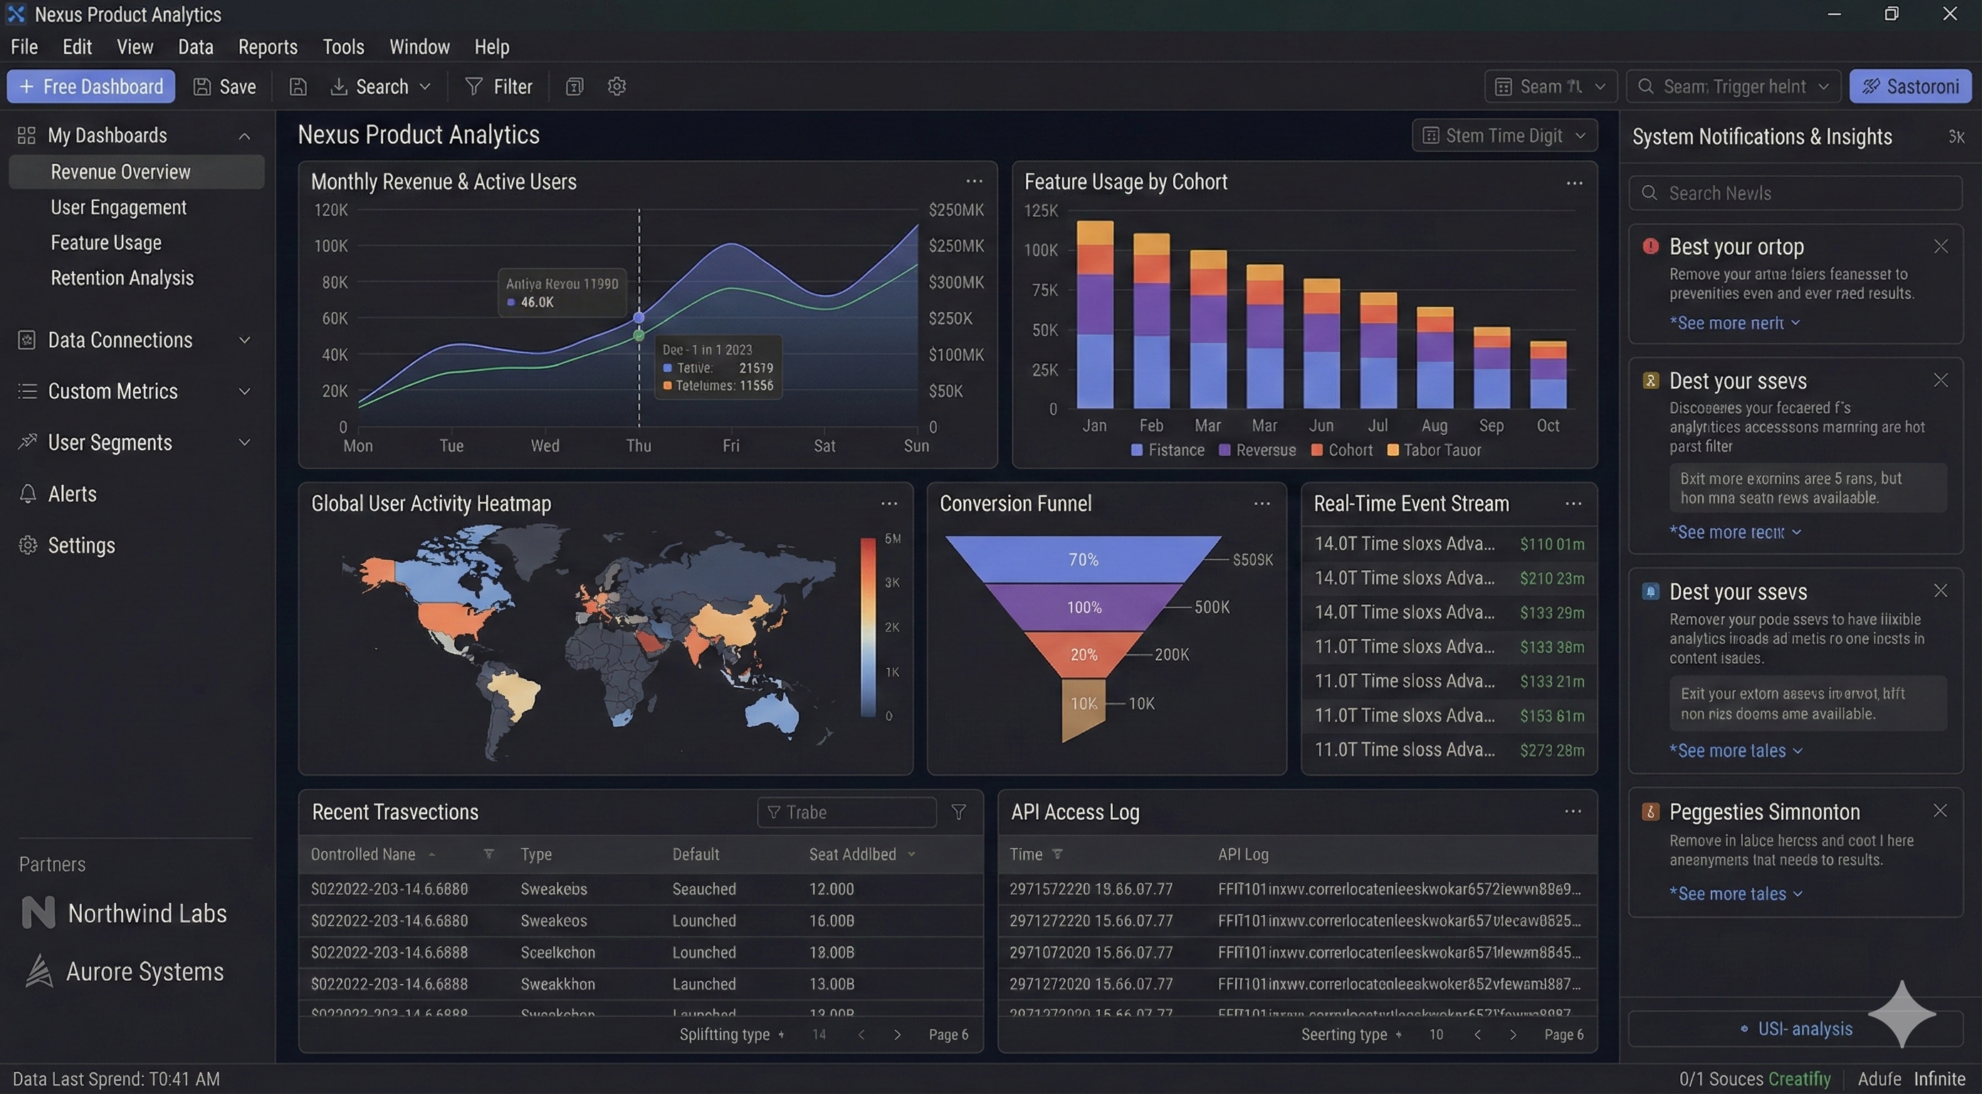This screenshot has height=1094, width=1982.
Task: Toggle the Reversus legend item
Action: click(x=1257, y=449)
